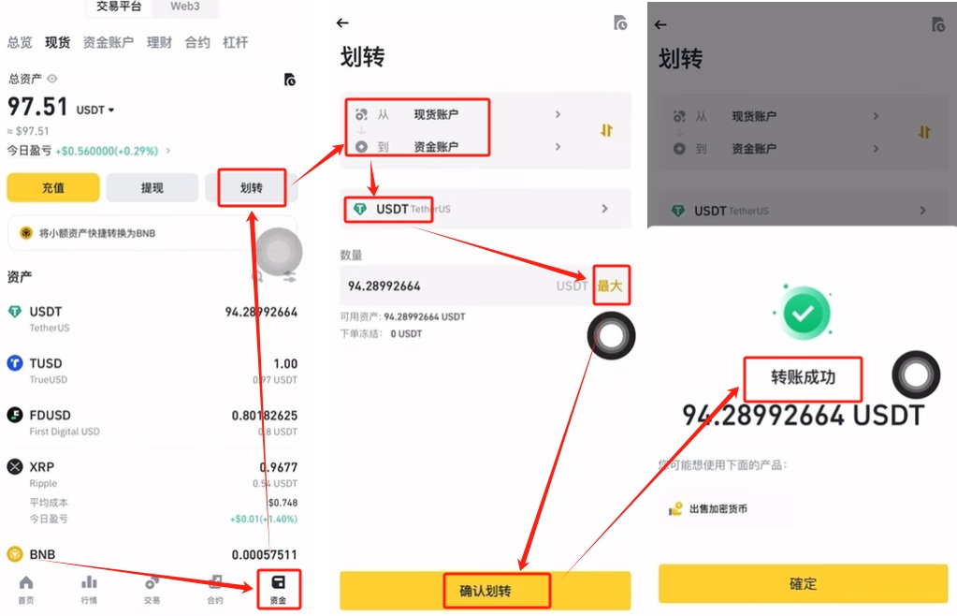
Task: Click the 数量 amount input field
Action: coord(465,286)
